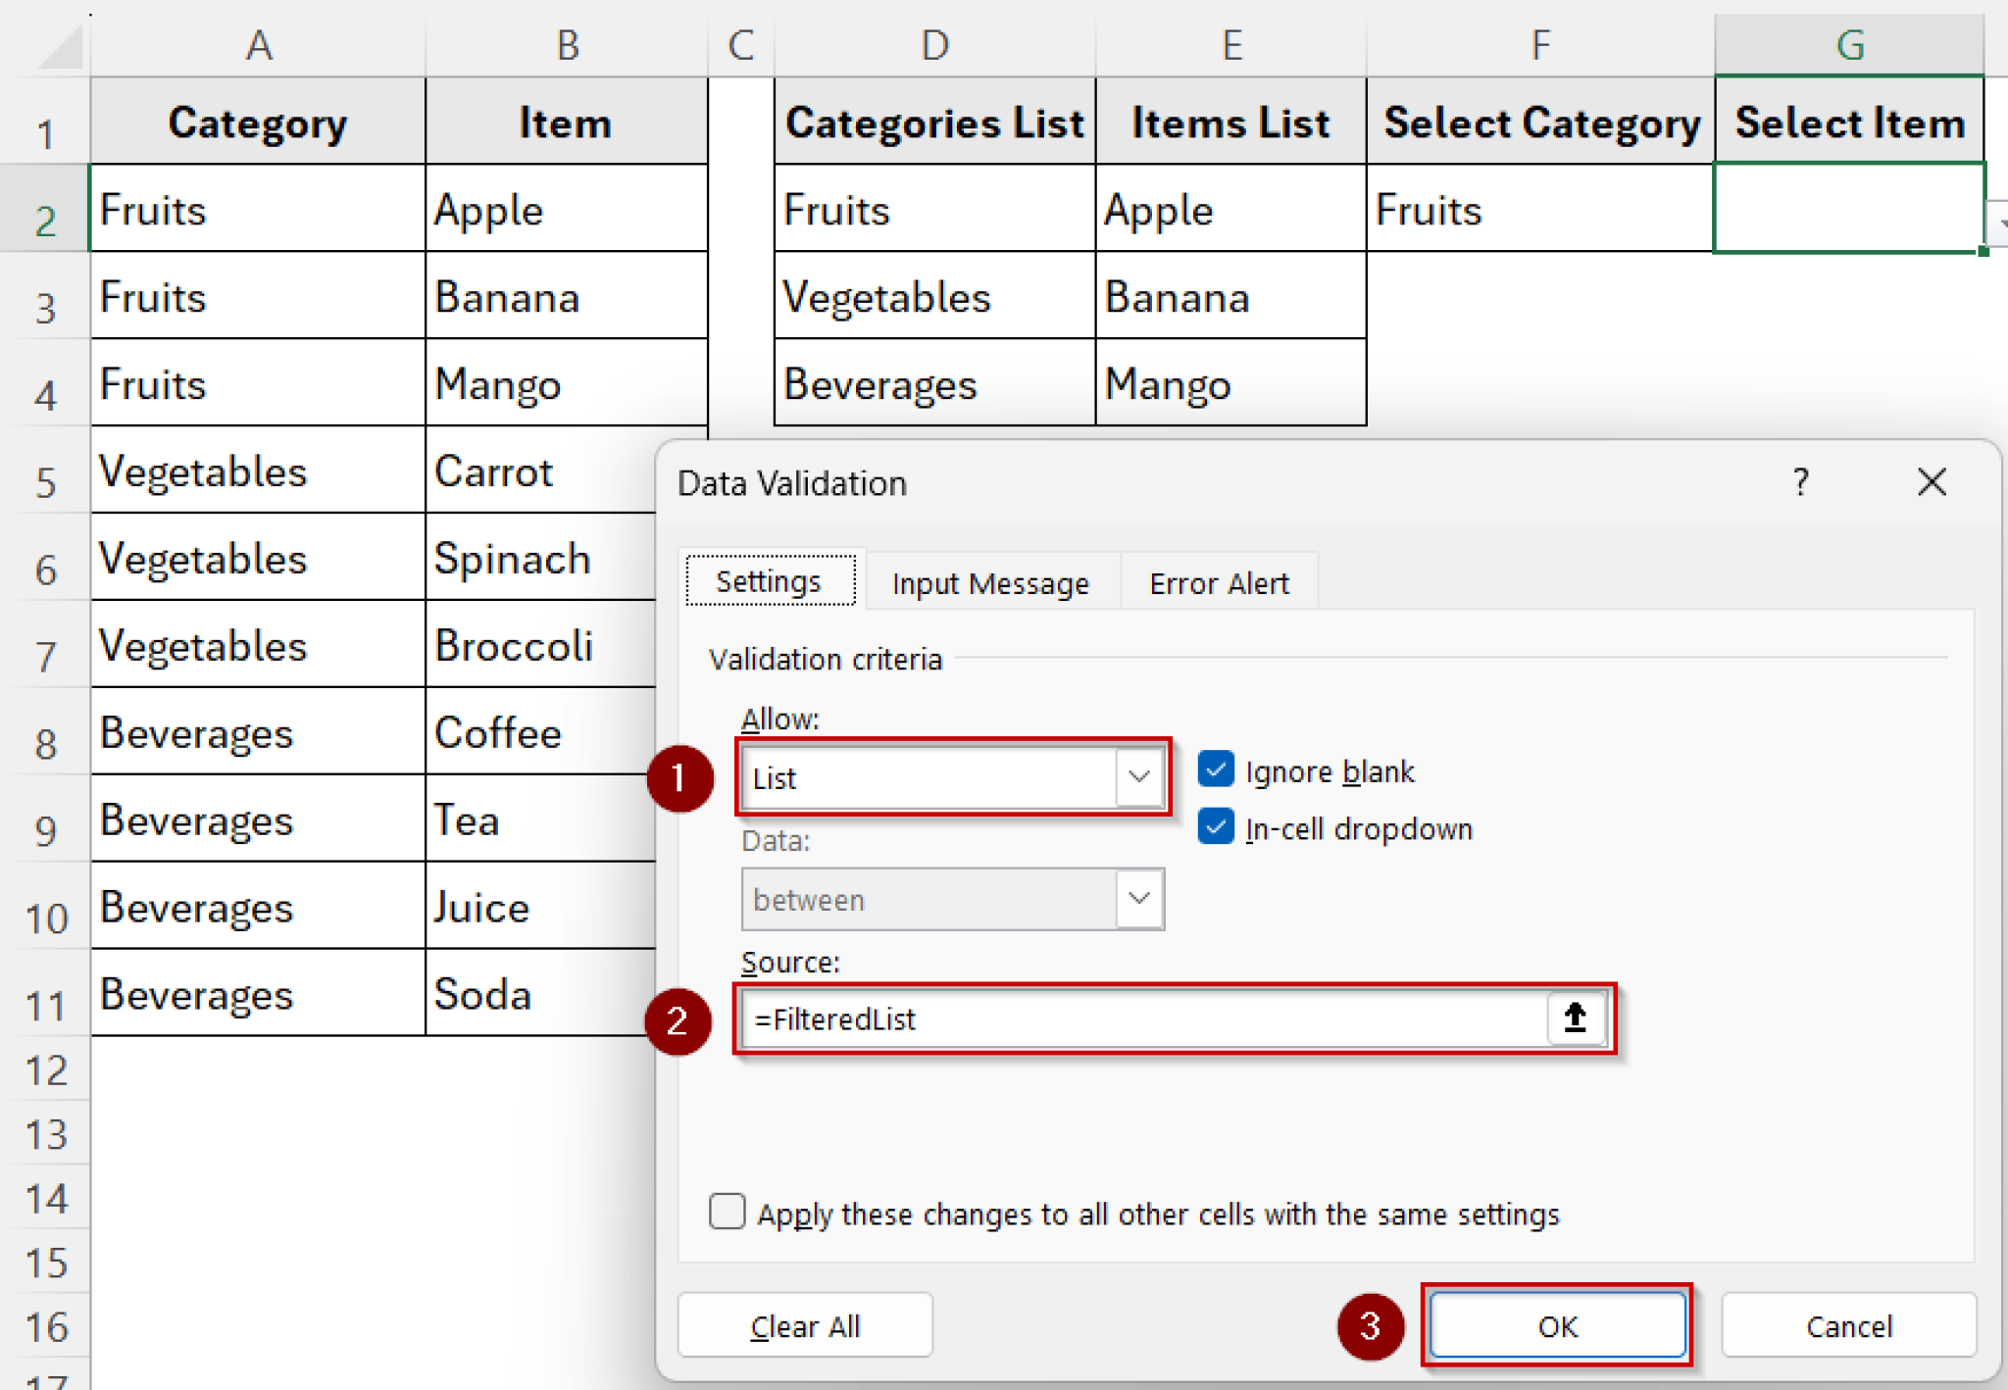
Task: Select column G header
Action: (x=1849, y=44)
